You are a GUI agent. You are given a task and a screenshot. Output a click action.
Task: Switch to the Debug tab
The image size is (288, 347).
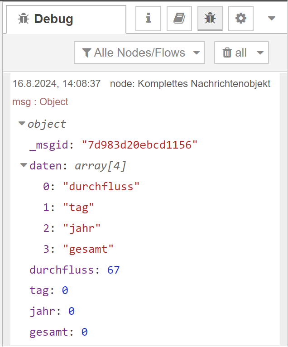tap(53, 19)
